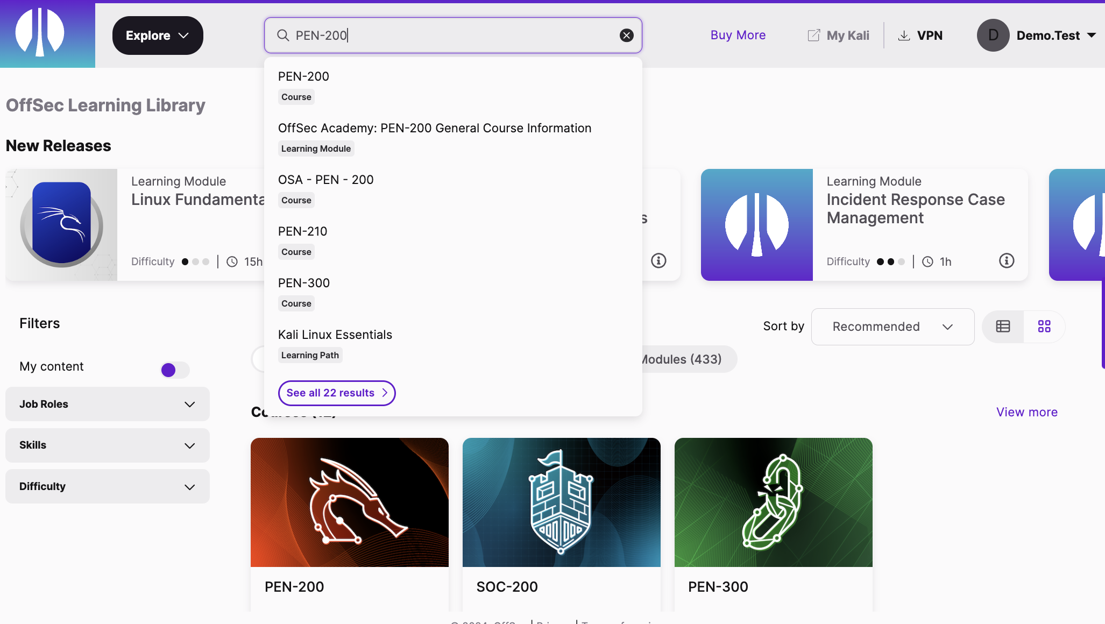Viewport: 1105px width, 624px height.
Task: Open the PEN-300 course thumbnail
Action: click(x=773, y=502)
